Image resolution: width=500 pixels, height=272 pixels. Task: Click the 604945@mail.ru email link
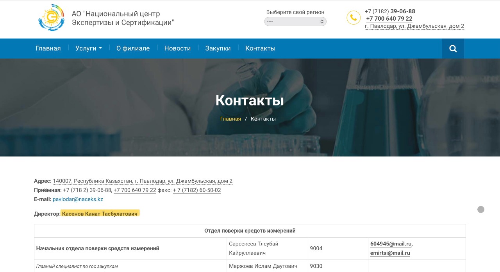click(391, 244)
